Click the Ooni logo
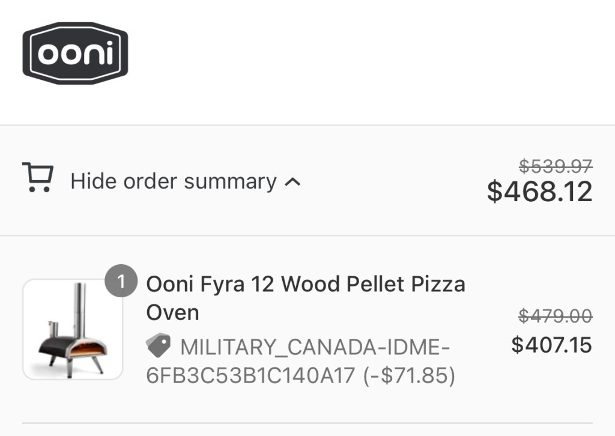This screenshot has height=436, width=615. (x=75, y=53)
